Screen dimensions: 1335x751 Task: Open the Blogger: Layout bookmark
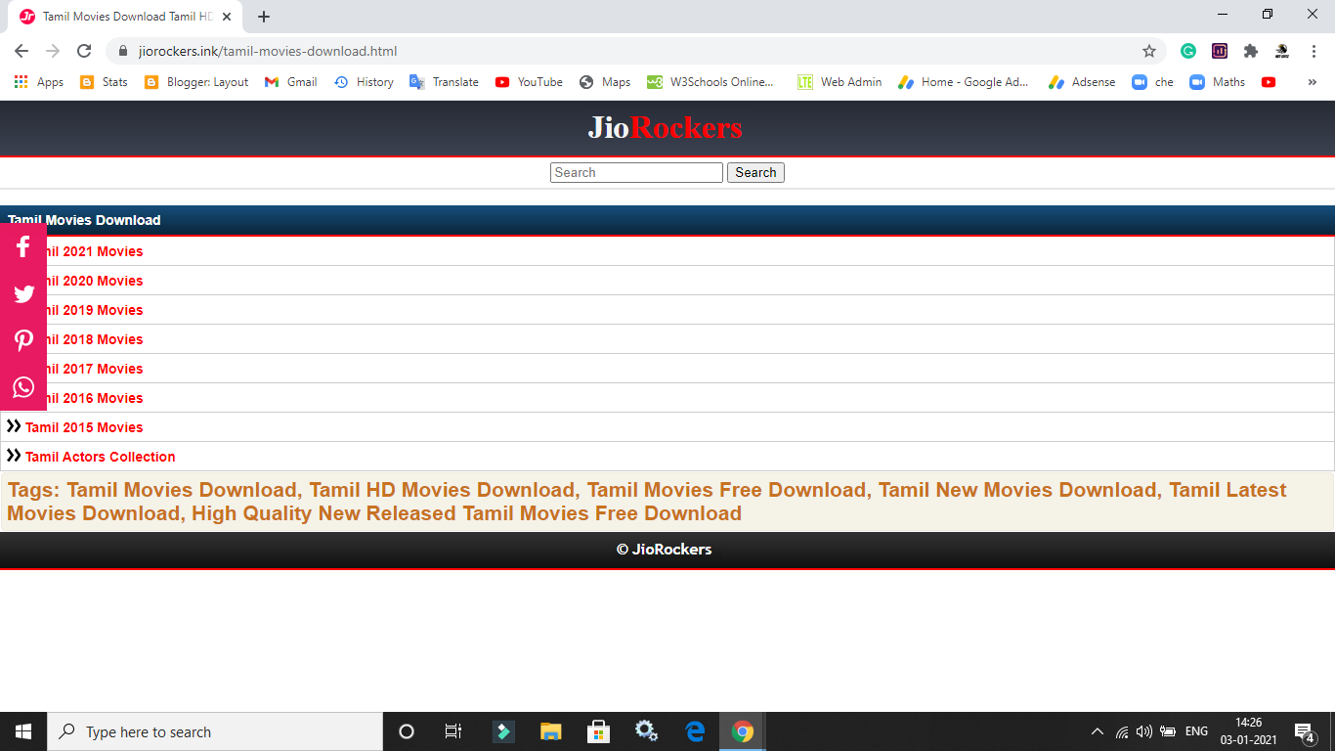pos(196,82)
